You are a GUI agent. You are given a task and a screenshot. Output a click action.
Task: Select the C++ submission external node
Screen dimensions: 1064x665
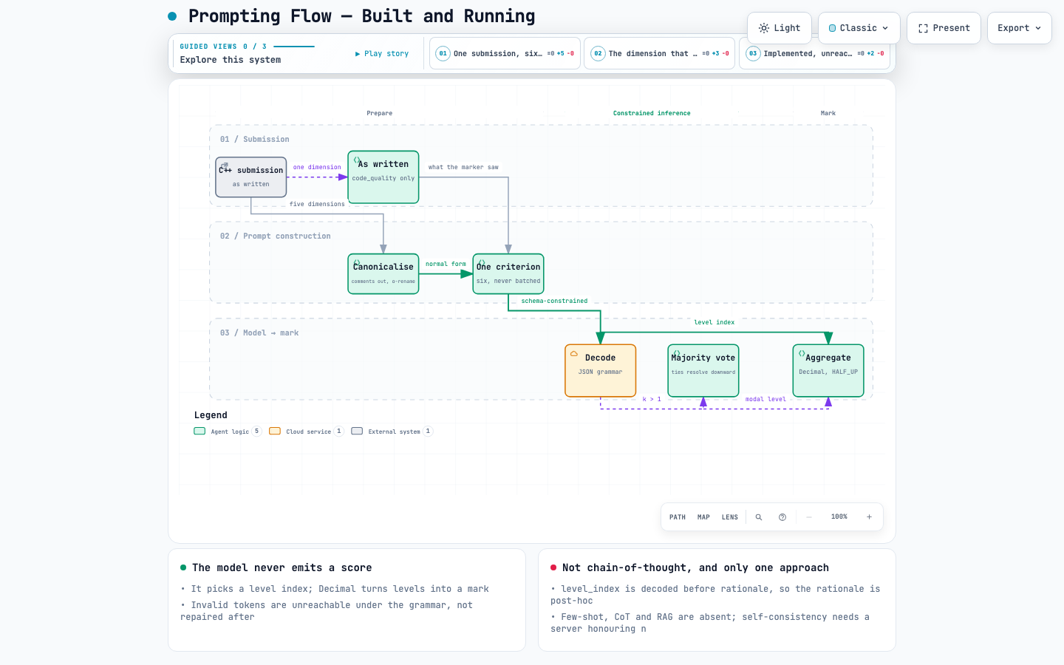click(251, 177)
